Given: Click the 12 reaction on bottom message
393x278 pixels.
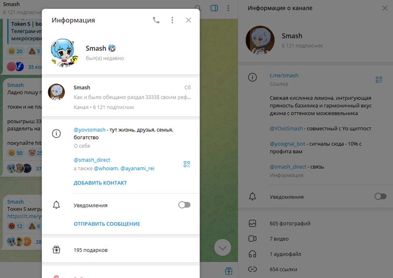Looking at the screenshot, I should click(16, 226).
